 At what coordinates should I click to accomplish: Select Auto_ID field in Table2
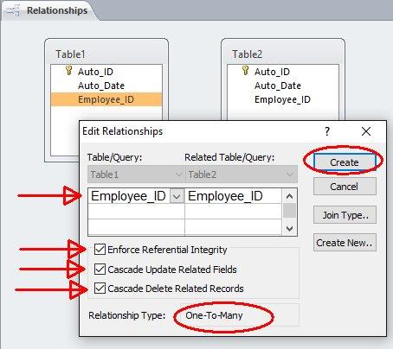coord(283,72)
